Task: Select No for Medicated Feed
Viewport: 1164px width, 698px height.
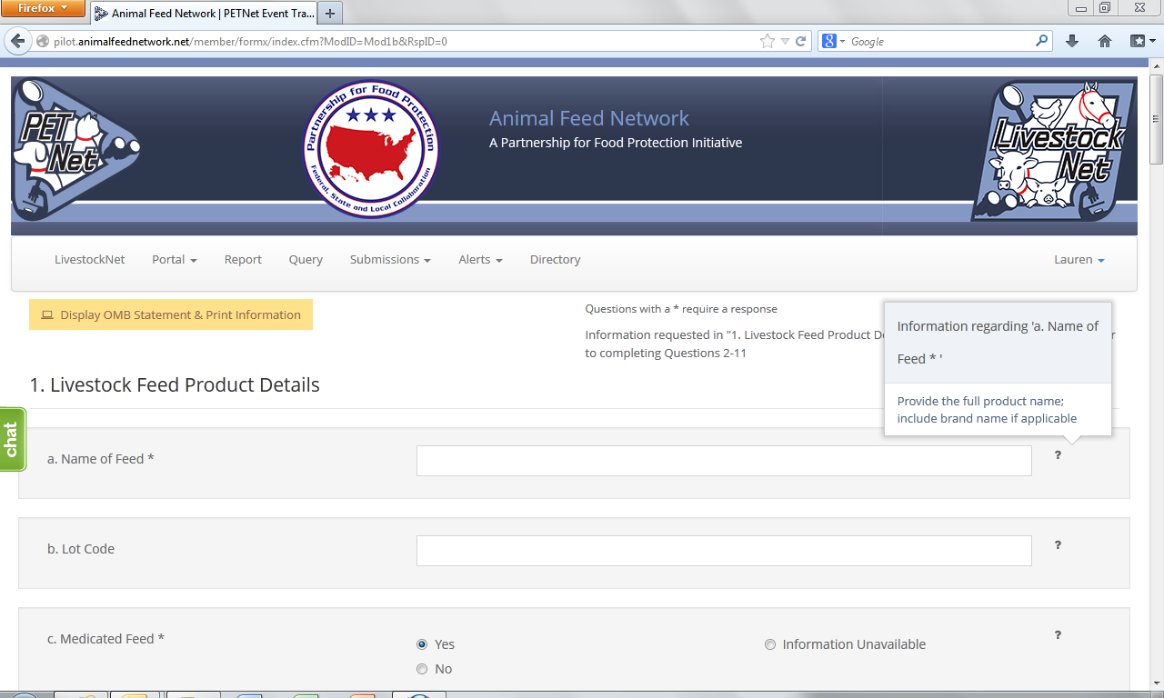Action: coord(422,669)
